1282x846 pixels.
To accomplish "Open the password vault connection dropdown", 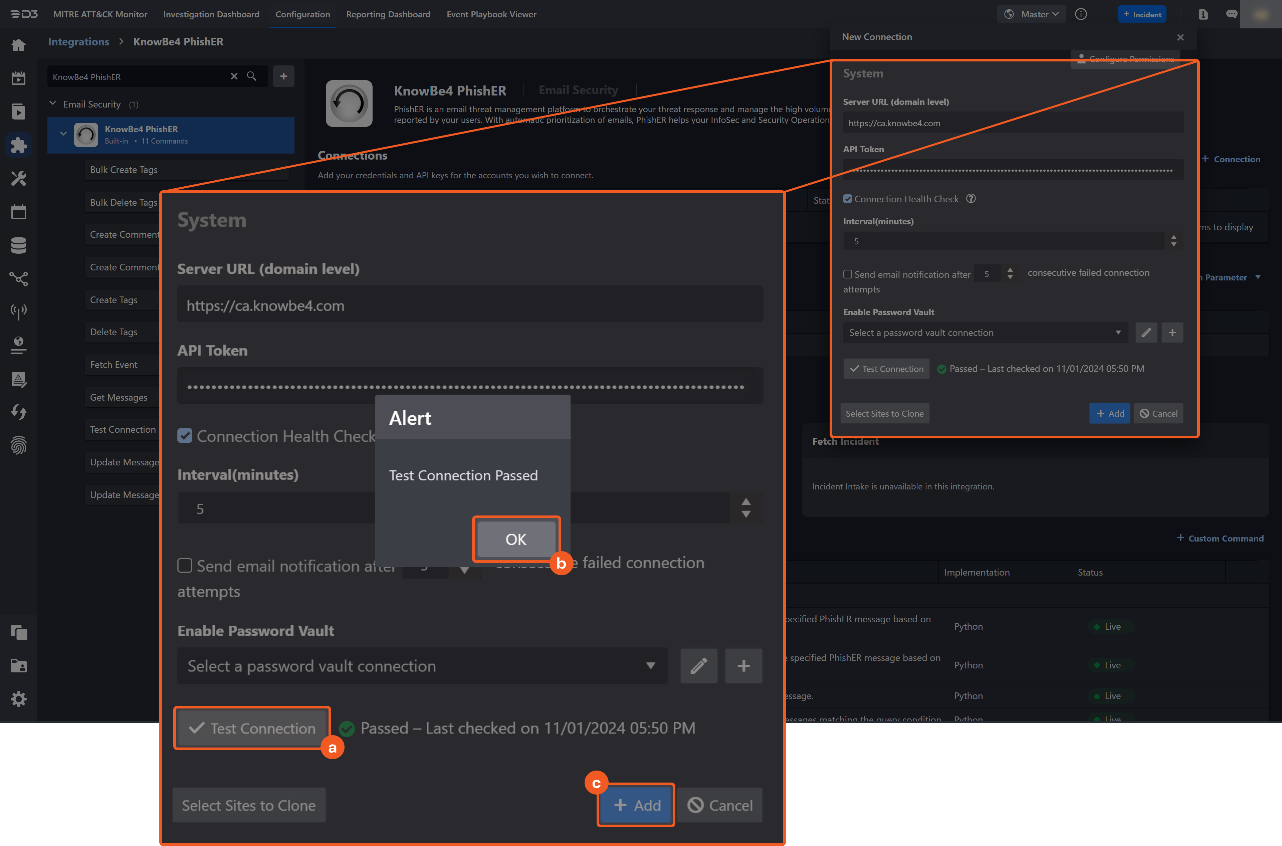I will (x=424, y=666).
